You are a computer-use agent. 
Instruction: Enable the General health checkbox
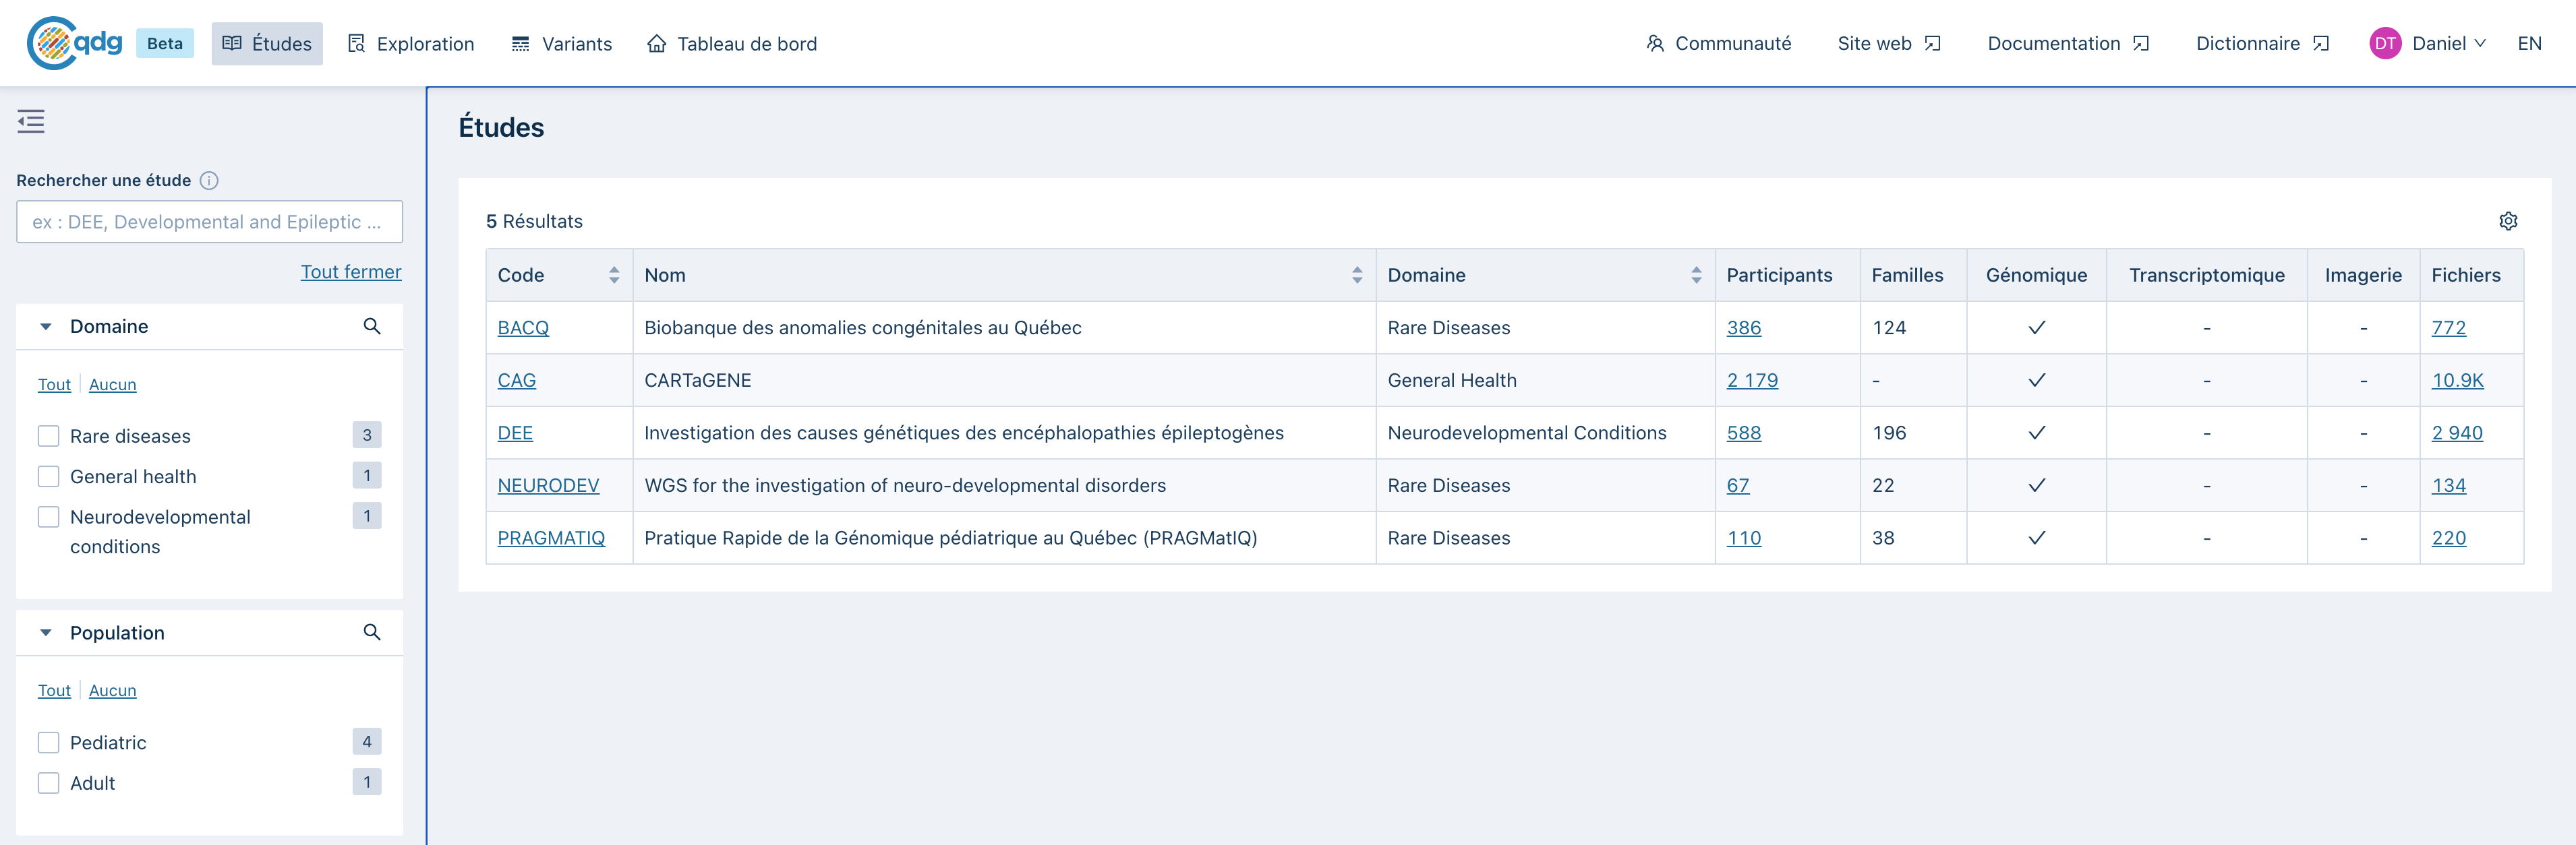click(x=49, y=476)
